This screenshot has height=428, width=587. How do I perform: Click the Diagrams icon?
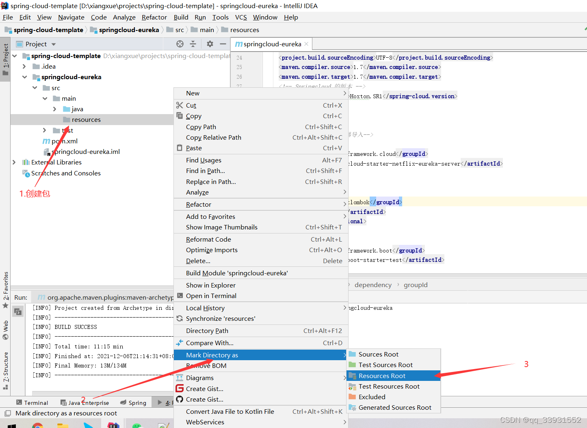(x=180, y=378)
